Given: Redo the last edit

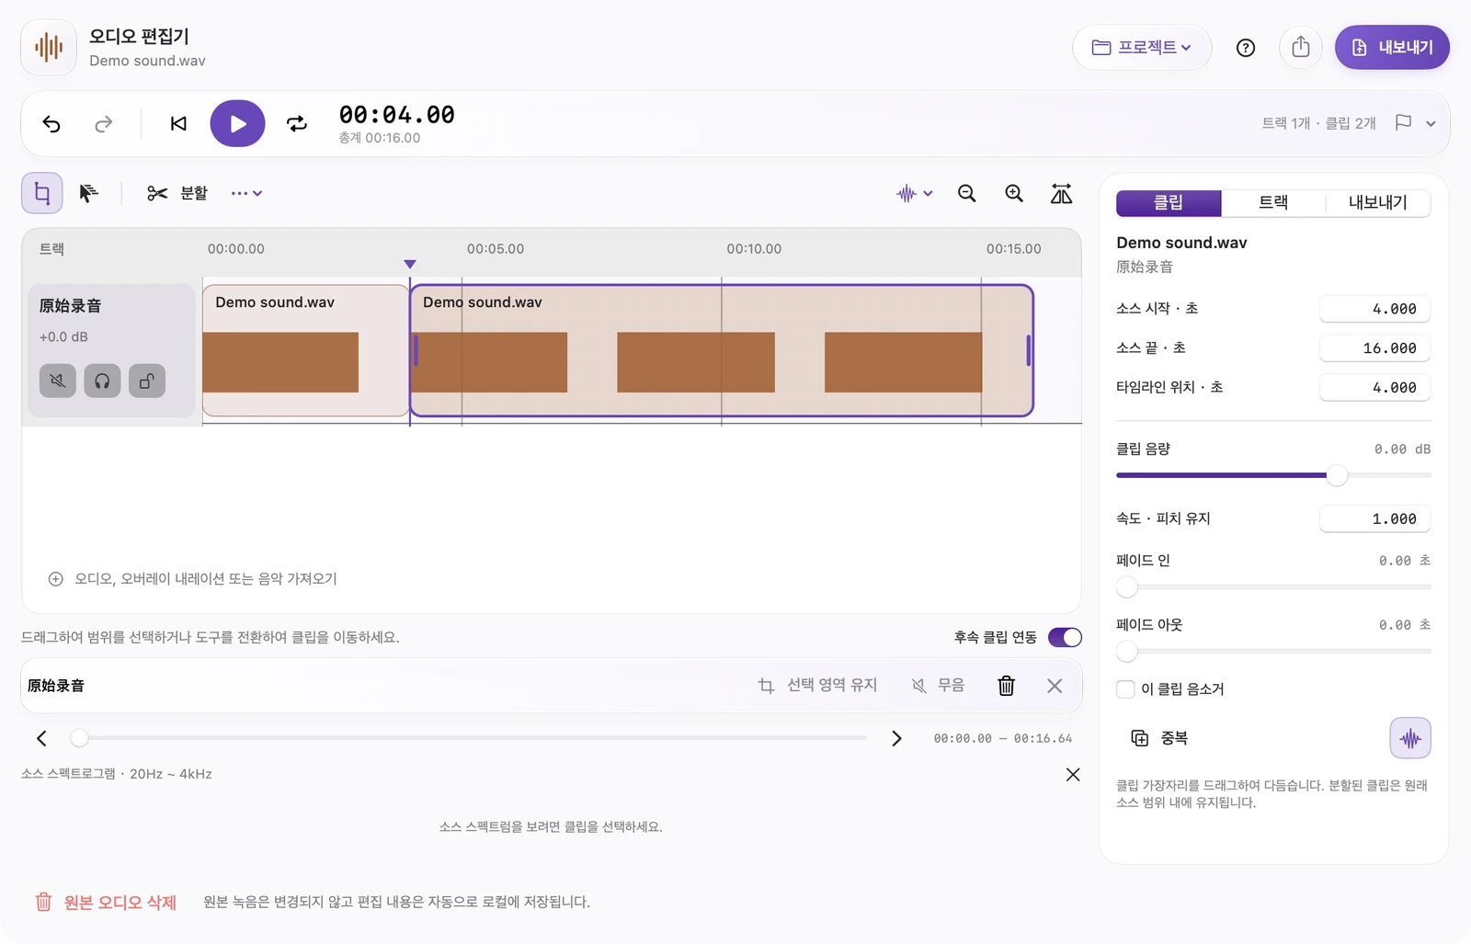Looking at the screenshot, I should click(104, 123).
